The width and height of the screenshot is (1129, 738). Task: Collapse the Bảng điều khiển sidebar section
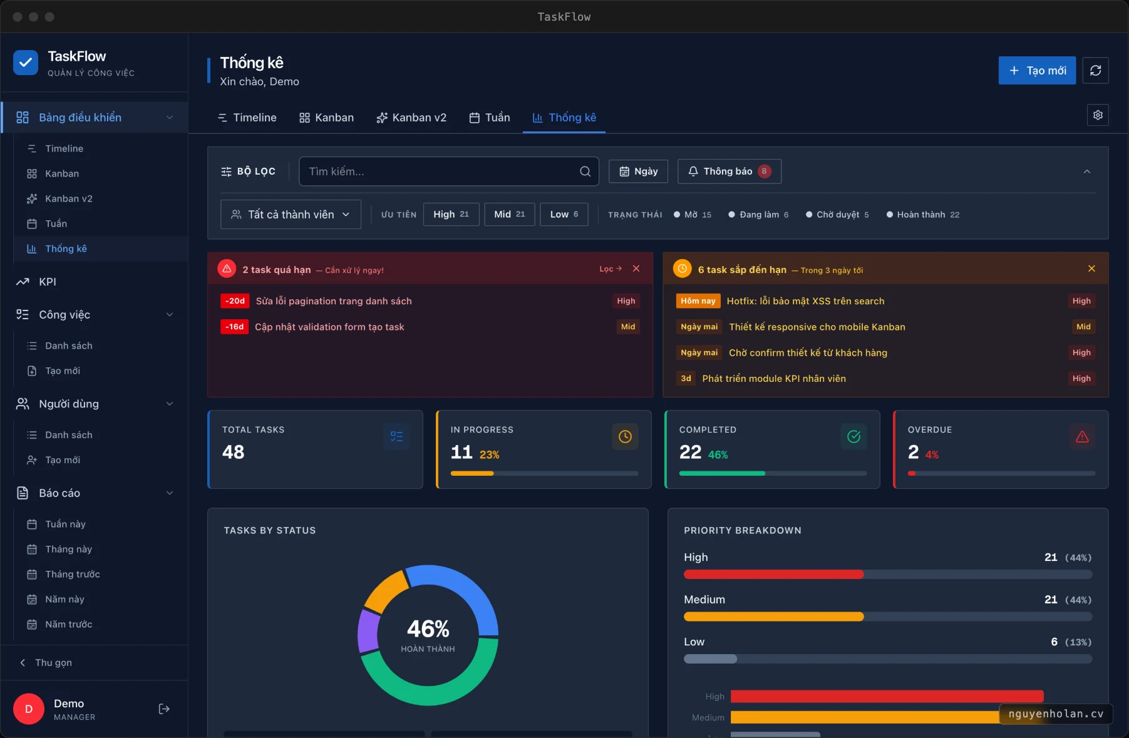click(x=170, y=118)
